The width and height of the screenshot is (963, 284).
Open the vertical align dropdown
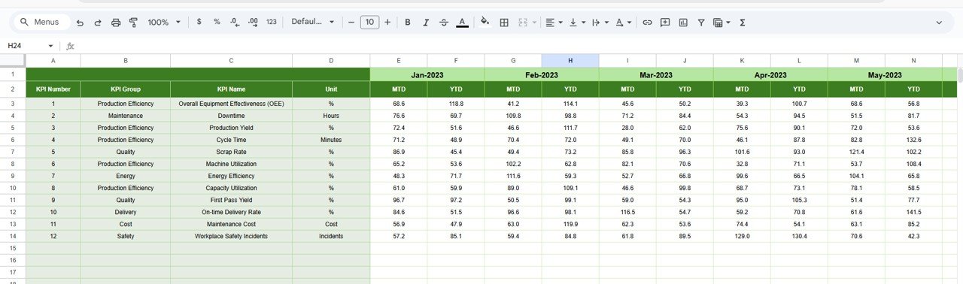[577, 23]
